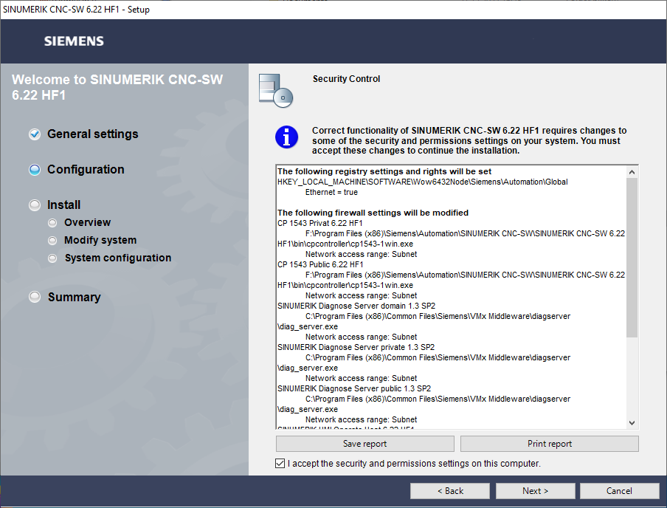Click the General settings checkmark icon

tap(35, 134)
